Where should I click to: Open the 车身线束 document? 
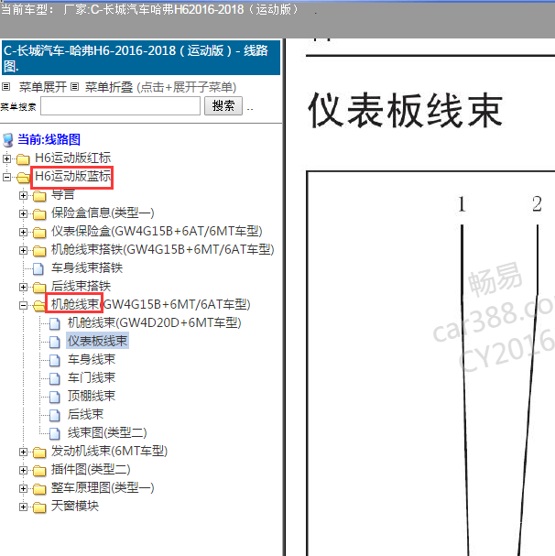point(92,360)
